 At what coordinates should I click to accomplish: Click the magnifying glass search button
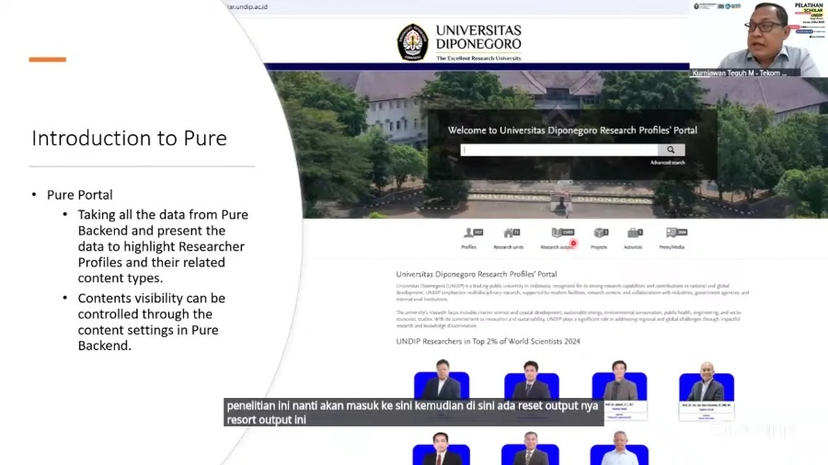[x=672, y=150]
